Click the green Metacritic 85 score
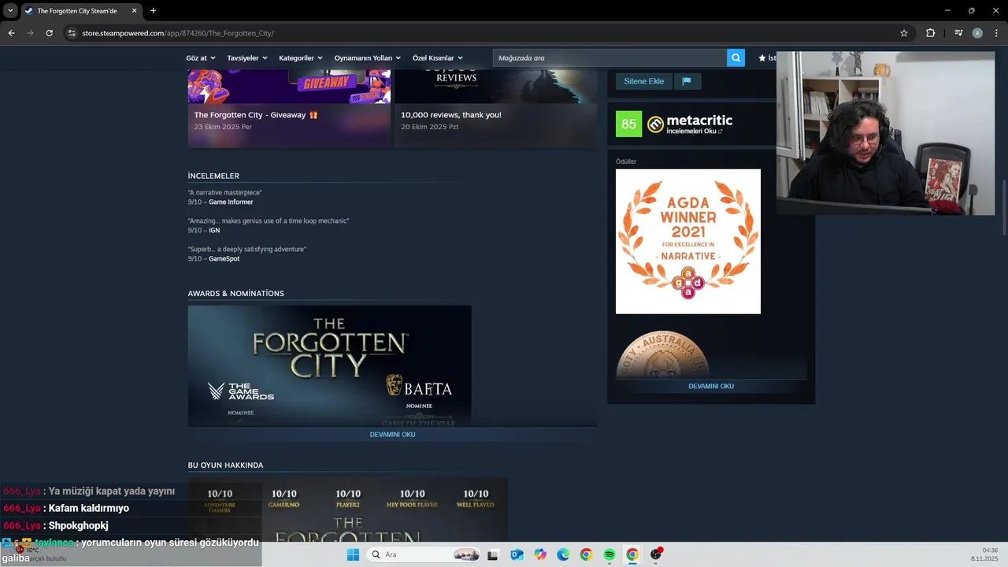This screenshot has height=567, width=1008. 628,124
